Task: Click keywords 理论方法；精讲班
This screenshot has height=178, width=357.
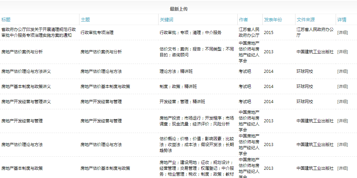Action: point(176,71)
